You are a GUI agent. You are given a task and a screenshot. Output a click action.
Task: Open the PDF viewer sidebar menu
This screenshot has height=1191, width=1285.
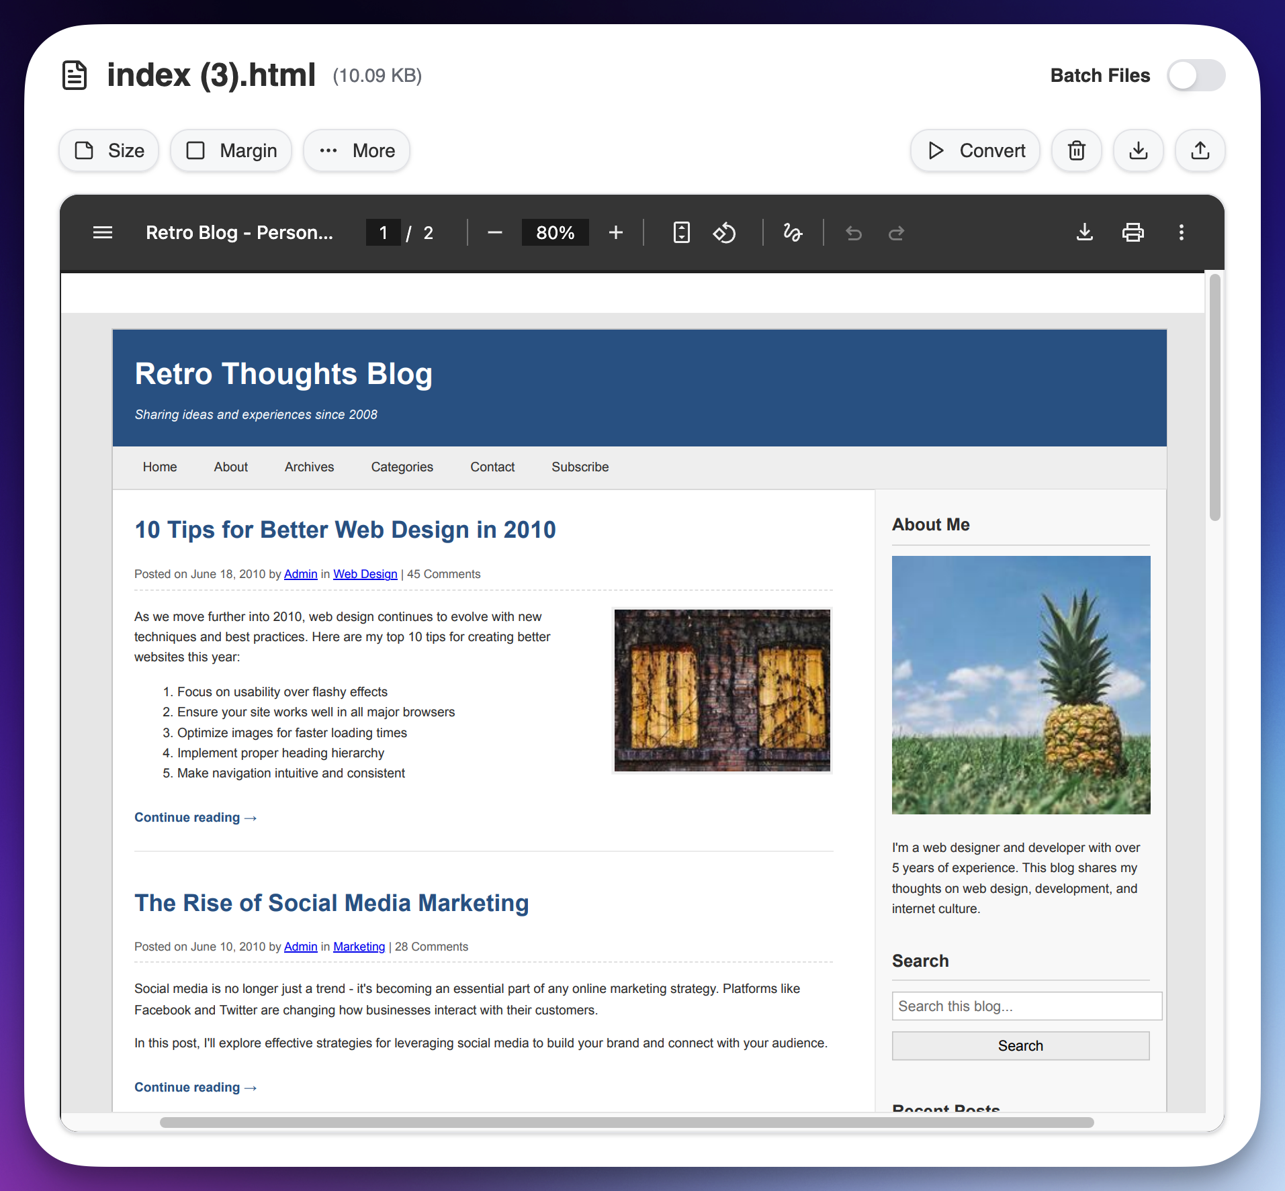coord(103,233)
